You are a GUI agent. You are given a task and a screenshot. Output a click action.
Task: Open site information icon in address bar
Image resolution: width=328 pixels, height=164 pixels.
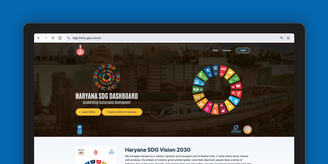69,38
